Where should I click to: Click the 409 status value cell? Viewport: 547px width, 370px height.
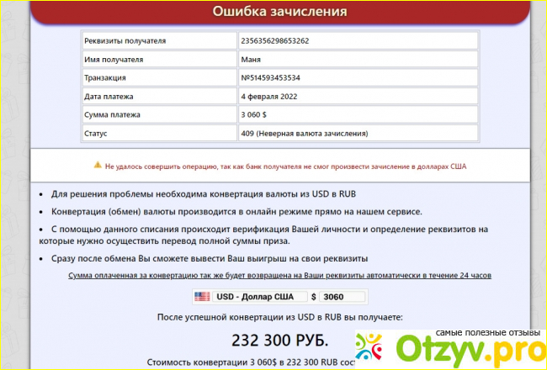click(305, 133)
